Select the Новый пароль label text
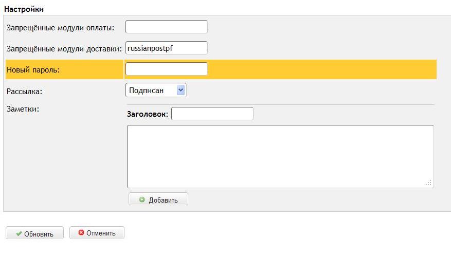Image resolution: width=451 pixels, height=254 pixels. tap(33, 70)
